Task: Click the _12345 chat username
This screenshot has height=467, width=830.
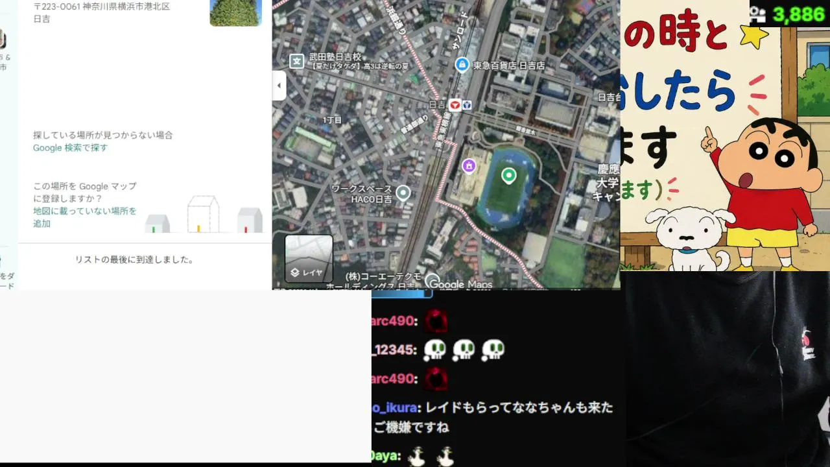Action: [x=394, y=350]
